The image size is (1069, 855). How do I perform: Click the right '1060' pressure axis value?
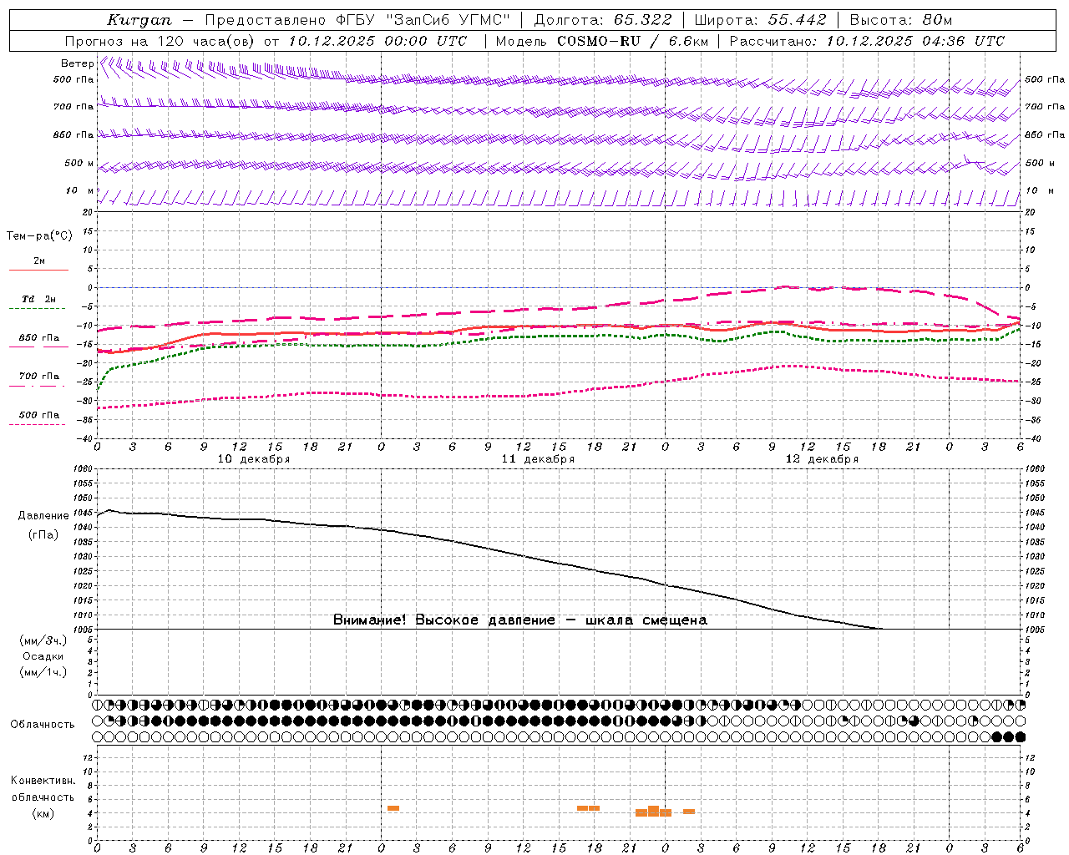(x=1034, y=469)
